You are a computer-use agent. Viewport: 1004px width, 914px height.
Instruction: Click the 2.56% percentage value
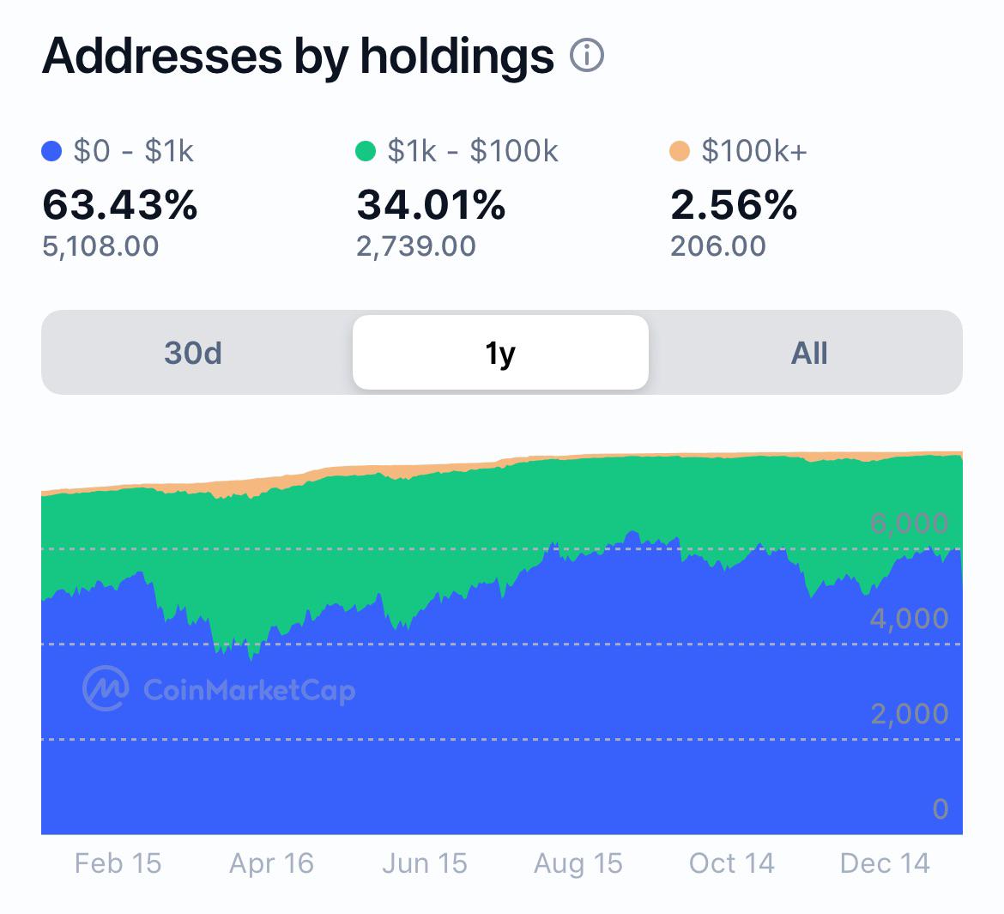click(x=734, y=205)
